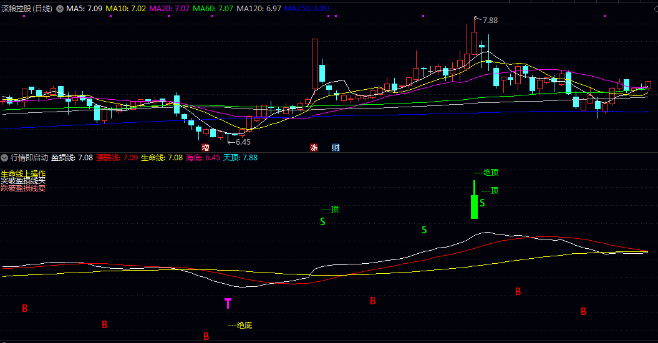658x343 pixels.
Task: Select the 行情即启动 indicator name
Action: pyautogui.click(x=29, y=158)
